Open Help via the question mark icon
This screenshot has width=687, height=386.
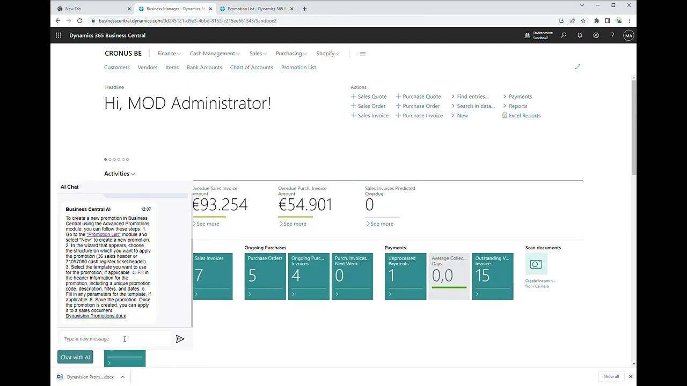pyautogui.click(x=612, y=35)
